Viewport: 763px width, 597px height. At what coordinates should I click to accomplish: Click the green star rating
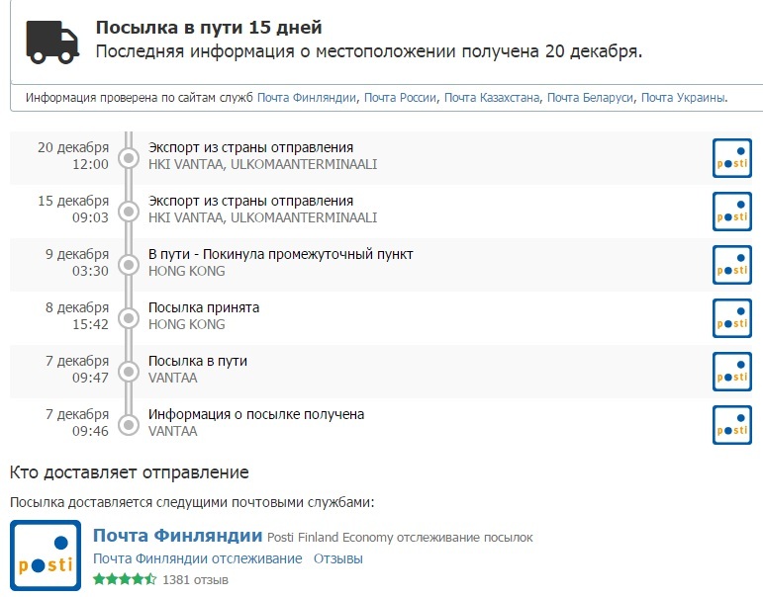tap(125, 579)
